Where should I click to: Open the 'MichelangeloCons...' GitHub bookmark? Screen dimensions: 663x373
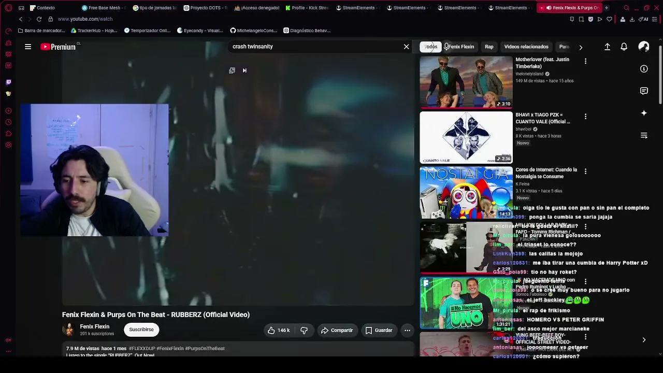[254, 31]
